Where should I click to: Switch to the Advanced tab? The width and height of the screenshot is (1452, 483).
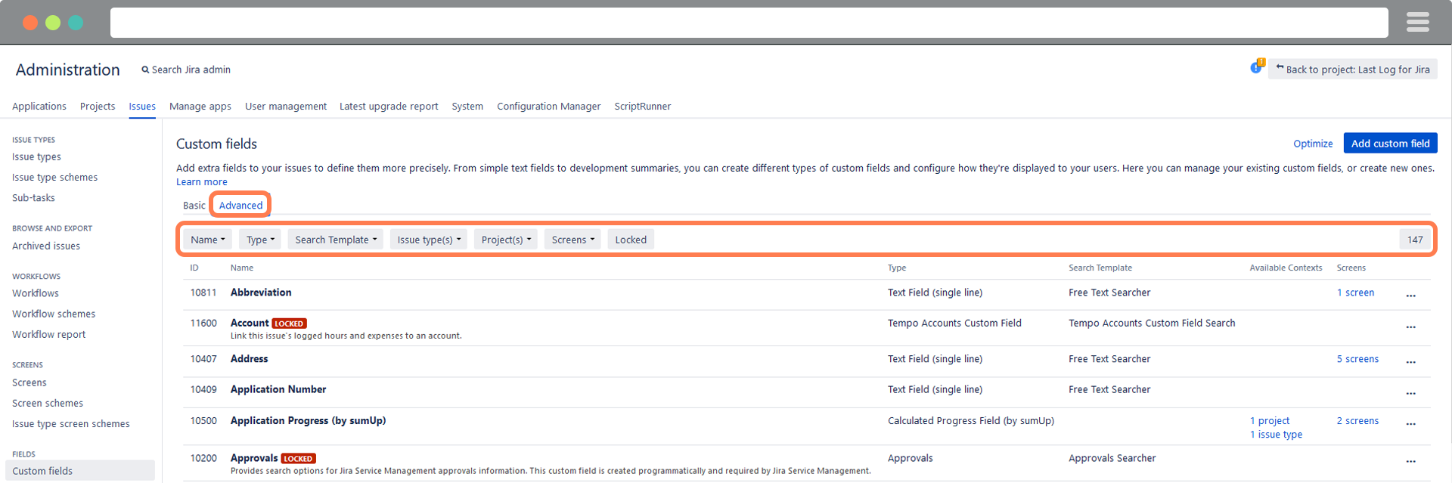point(240,206)
